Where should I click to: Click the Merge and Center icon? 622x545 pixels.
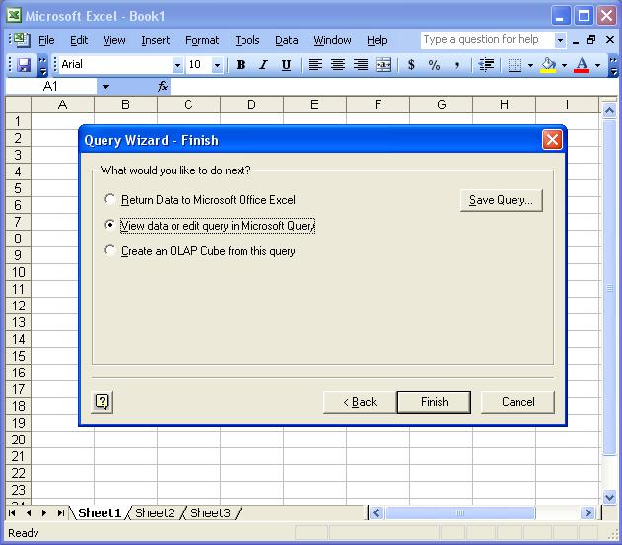(x=383, y=65)
